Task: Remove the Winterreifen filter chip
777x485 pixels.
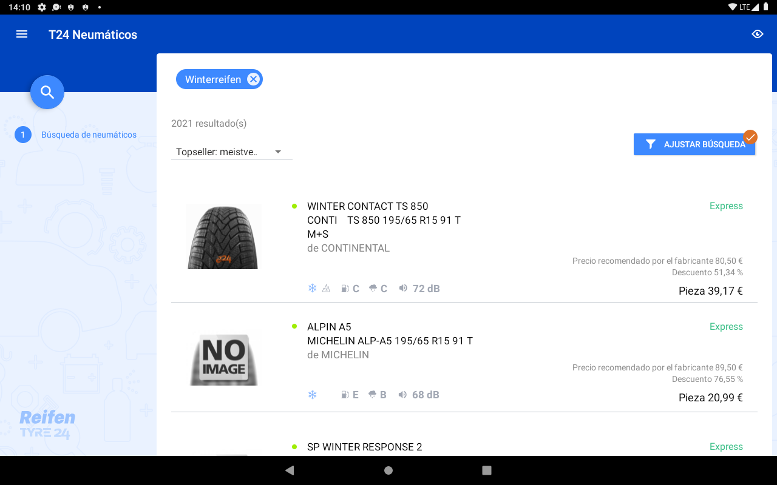Action: [253, 79]
